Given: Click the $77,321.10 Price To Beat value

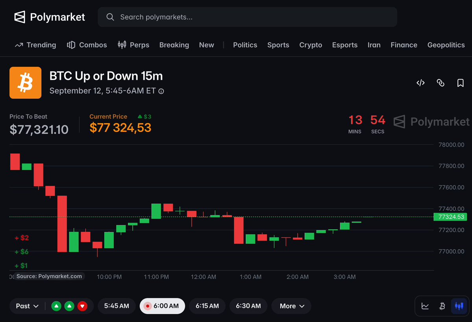Looking at the screenshot, I should point(39,130).
